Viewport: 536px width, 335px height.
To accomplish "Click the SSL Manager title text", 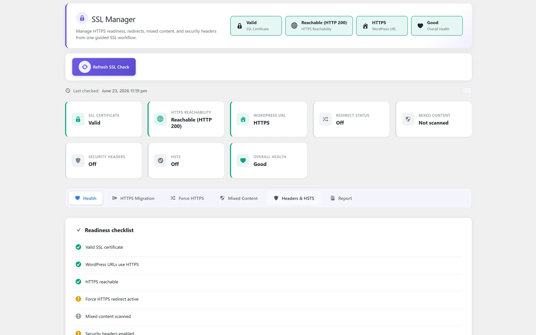I will (x=114, y=19).
